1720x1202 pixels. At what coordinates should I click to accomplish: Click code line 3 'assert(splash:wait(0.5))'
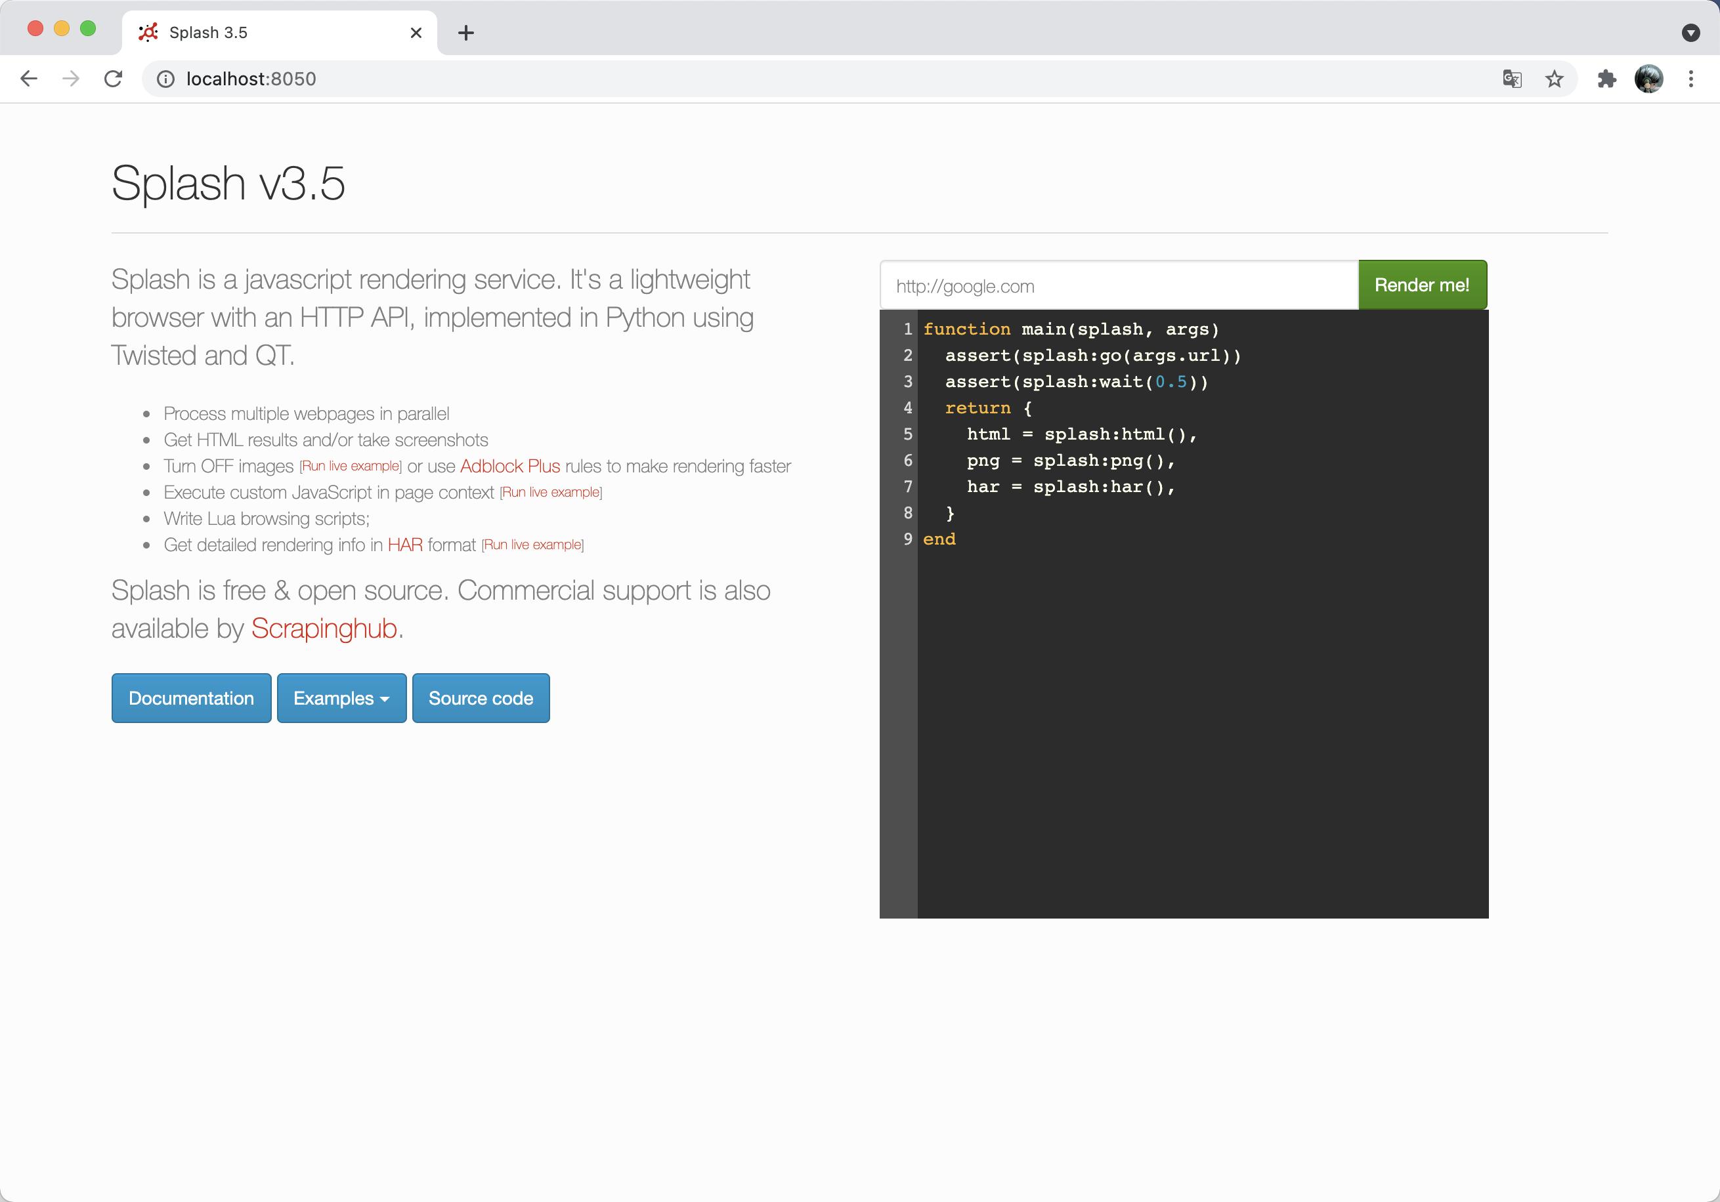coord(1077,381)
